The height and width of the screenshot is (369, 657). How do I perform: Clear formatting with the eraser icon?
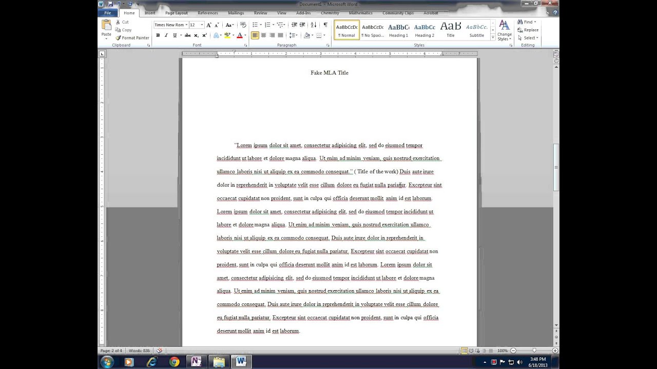tap(243, 25)
